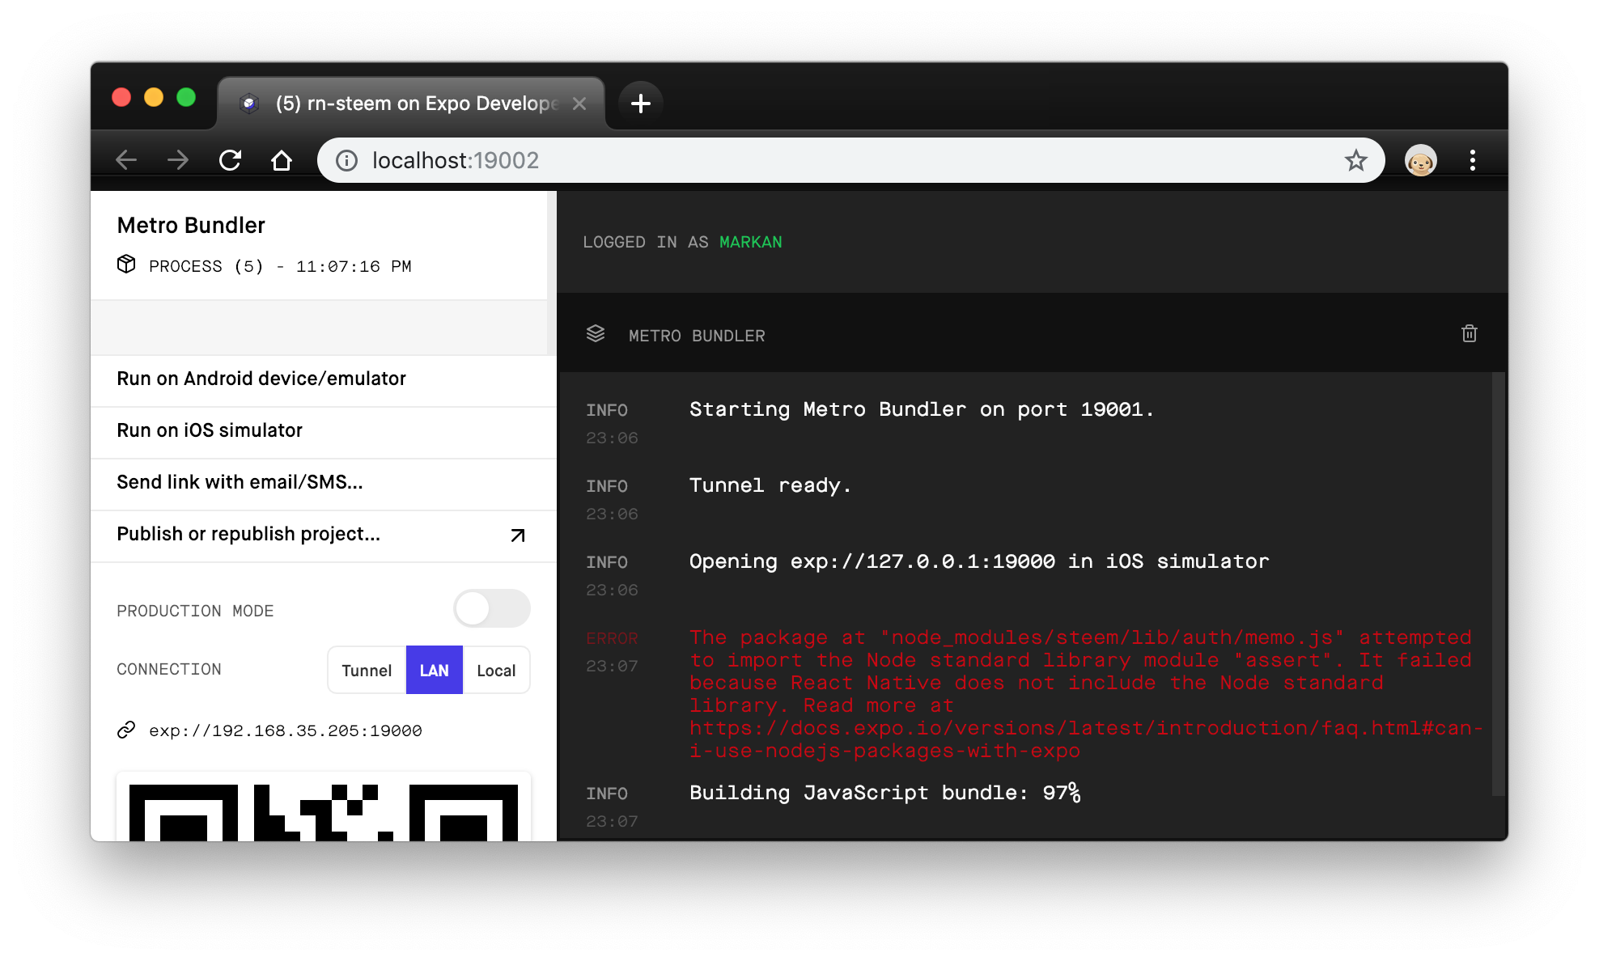Click Run on Android device/emulator
Screen dimensions: 1599x961
(261, 379)
